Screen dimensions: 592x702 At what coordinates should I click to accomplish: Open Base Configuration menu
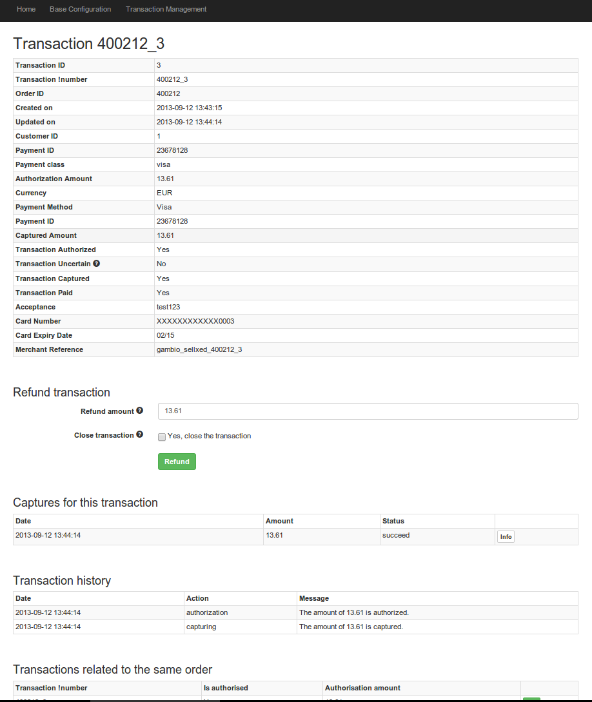(x=80, y=9)
